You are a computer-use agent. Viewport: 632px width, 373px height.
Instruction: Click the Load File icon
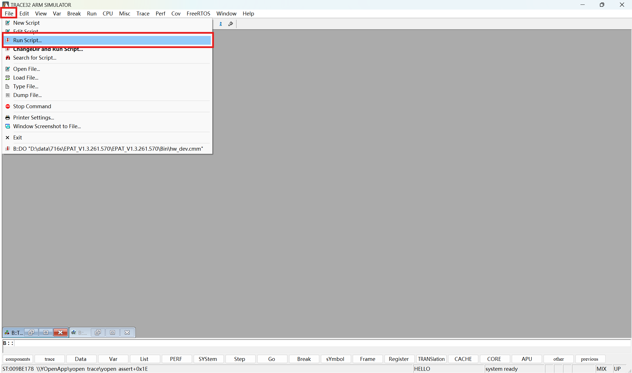8,78
